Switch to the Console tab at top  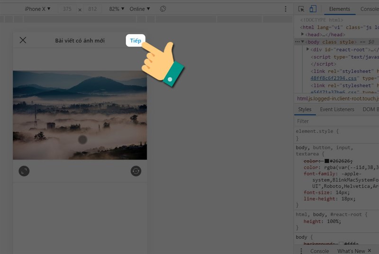point(369,9)
